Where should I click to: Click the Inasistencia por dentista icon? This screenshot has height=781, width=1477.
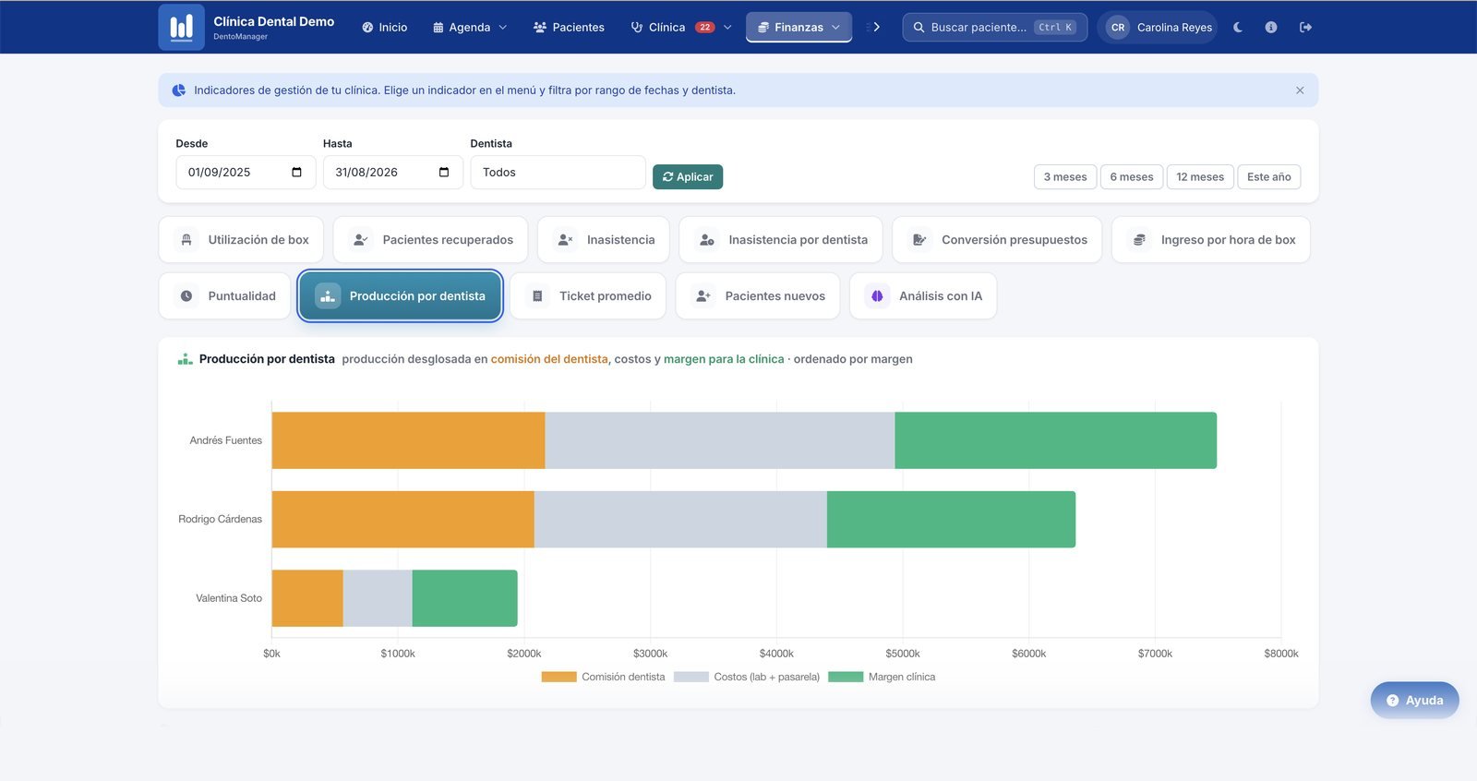tap(707, 240)
